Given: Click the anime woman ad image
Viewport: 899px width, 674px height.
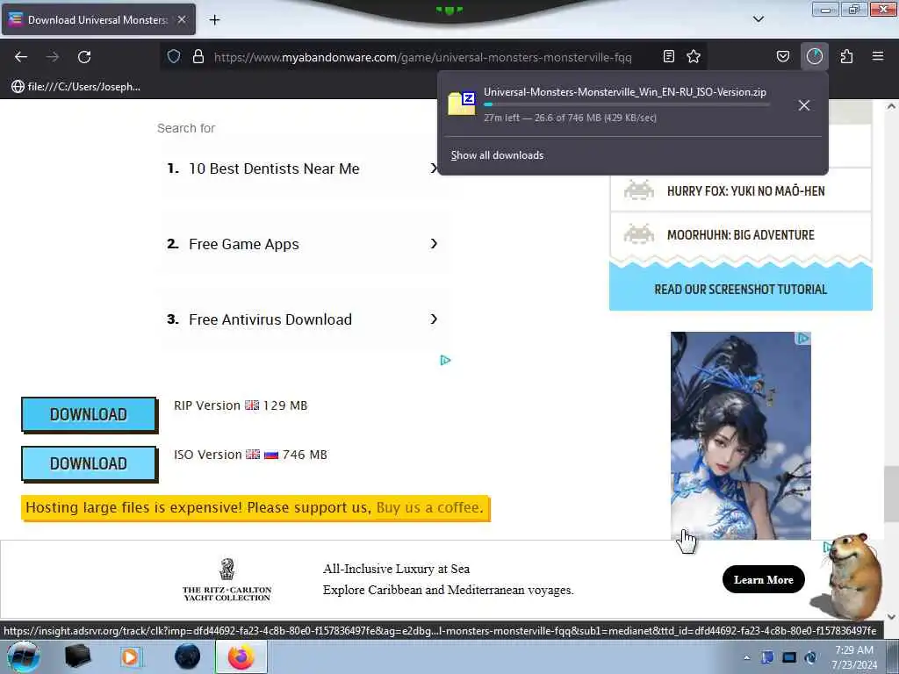Looking at the screenshot, I should [x=741, y=435].
